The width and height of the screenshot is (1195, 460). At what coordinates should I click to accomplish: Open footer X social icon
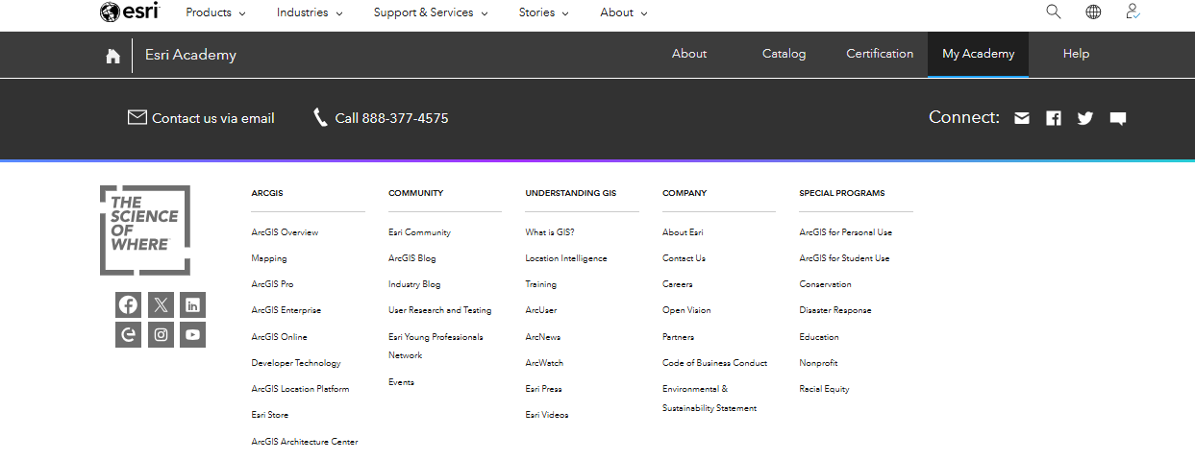point(161,305)
